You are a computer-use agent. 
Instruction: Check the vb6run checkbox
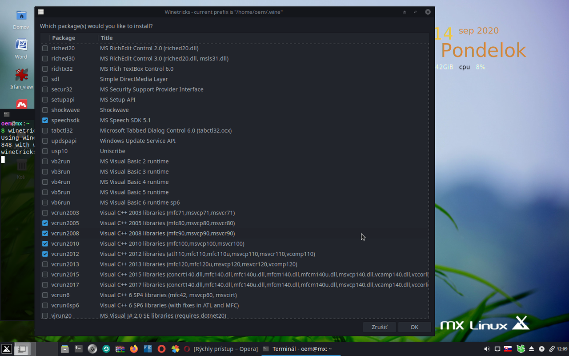point(45,202)
